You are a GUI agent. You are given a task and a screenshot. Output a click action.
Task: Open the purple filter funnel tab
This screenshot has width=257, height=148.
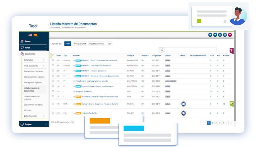(x=231, y=50)
